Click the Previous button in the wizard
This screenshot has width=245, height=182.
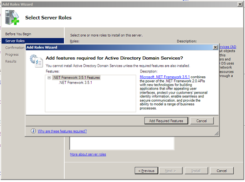click(x=147, y=171)
